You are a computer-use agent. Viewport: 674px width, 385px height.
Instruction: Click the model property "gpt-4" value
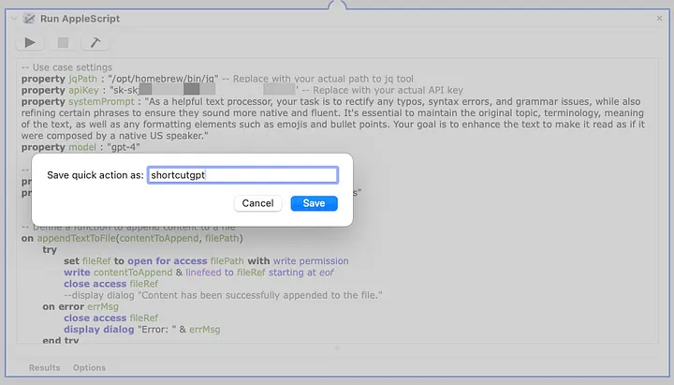point(124,147)
